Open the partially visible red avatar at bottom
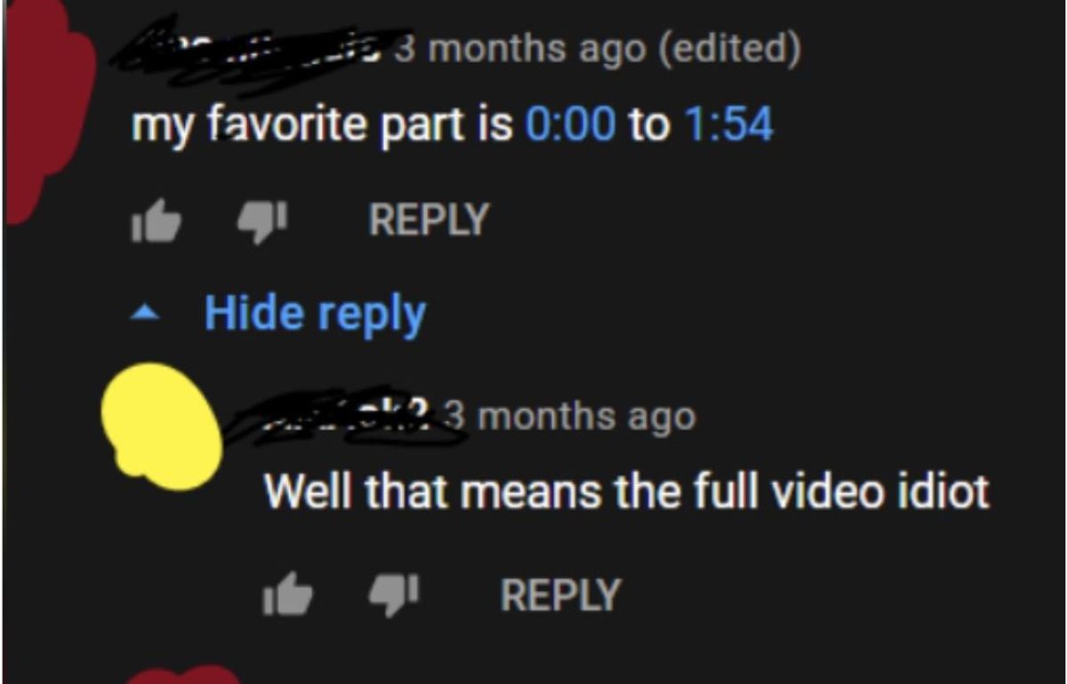The height and width of the screenshot is (684, 1067). (182, 675)
